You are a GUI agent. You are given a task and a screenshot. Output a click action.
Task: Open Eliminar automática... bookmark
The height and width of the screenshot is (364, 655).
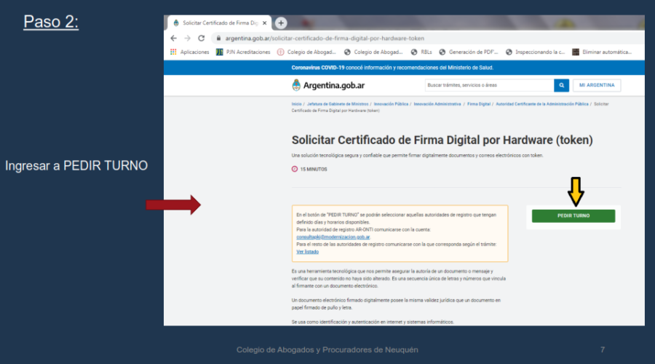[x=602, y=52]
